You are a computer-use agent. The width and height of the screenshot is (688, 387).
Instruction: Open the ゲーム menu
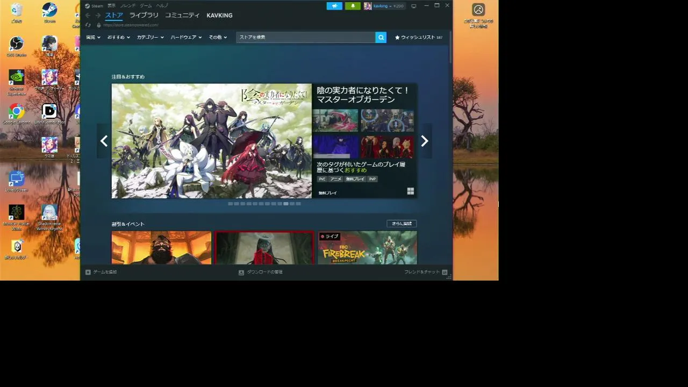coord(146,6)
